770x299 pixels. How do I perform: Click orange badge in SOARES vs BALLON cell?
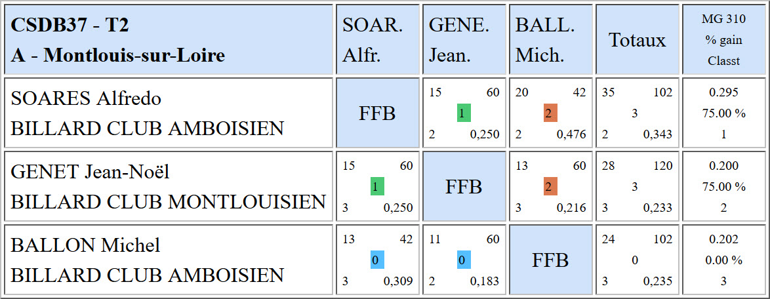coord(550,113)
